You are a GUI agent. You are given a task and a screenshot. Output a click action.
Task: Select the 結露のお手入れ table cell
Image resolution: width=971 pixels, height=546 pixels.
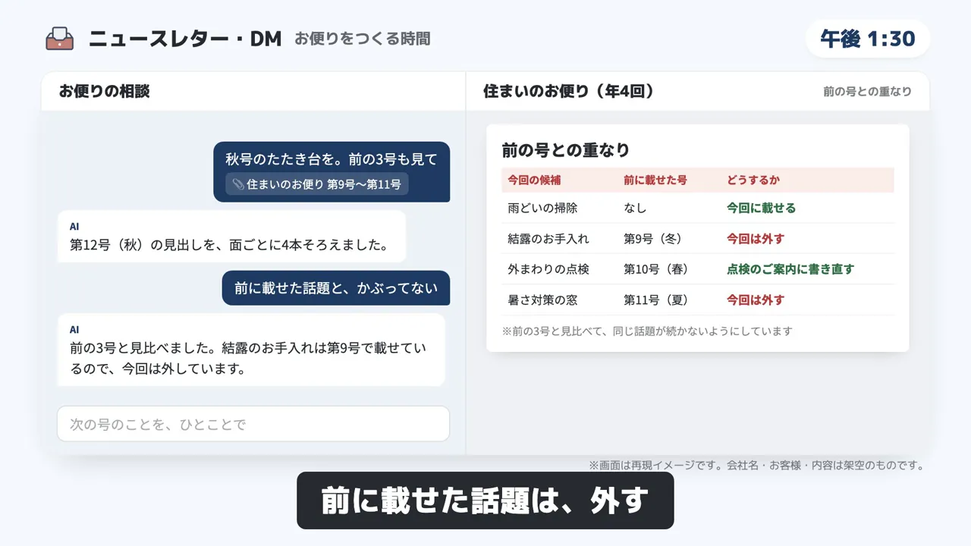tap(548, 239)
